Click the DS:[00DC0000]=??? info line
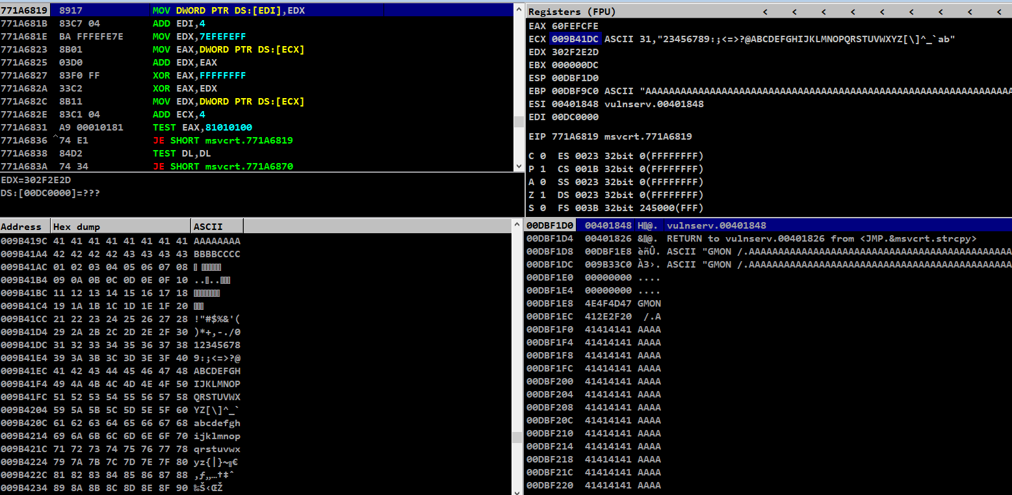 (51, 194)
